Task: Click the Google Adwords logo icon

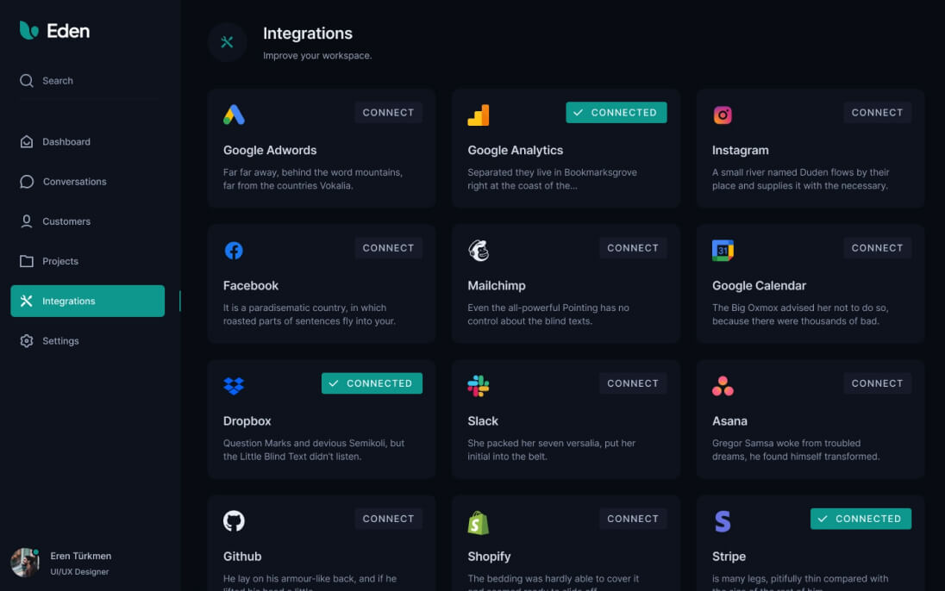Action: [x=234, y=115]
